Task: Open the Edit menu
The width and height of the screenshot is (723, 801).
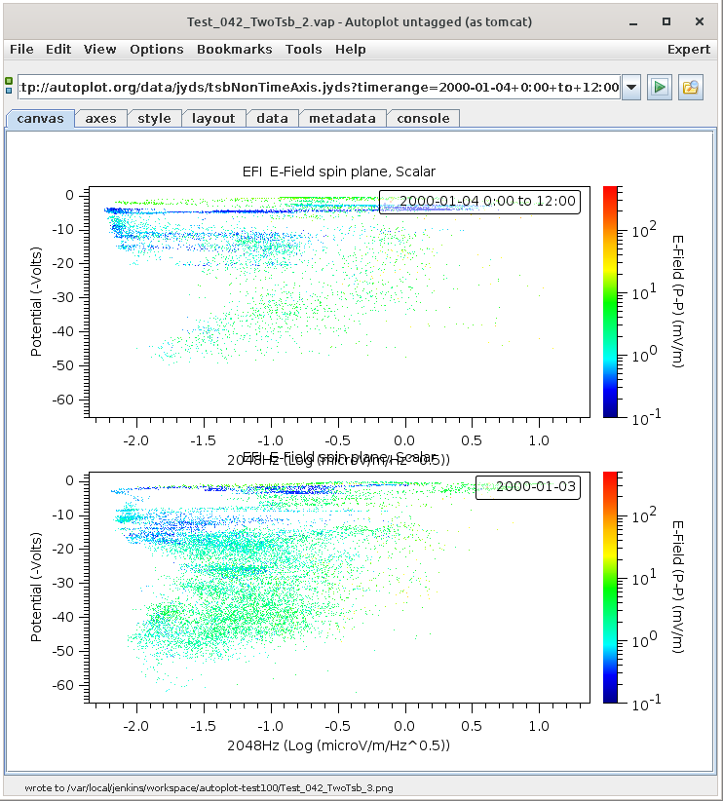Action: [x=58, y=49]
